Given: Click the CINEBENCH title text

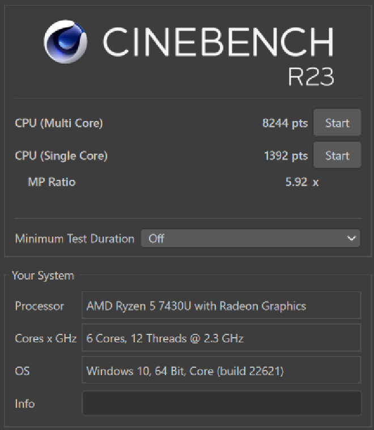Looking at the screenshot, I should (x=218, y=42).
